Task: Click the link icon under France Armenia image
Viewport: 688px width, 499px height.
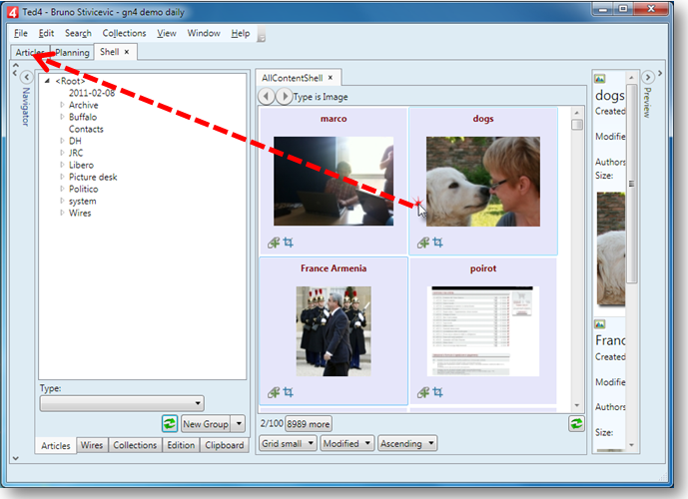Action: pos(274,392)
